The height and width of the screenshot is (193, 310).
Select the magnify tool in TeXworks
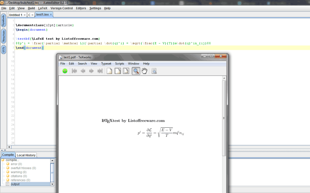tap(136, 71)
